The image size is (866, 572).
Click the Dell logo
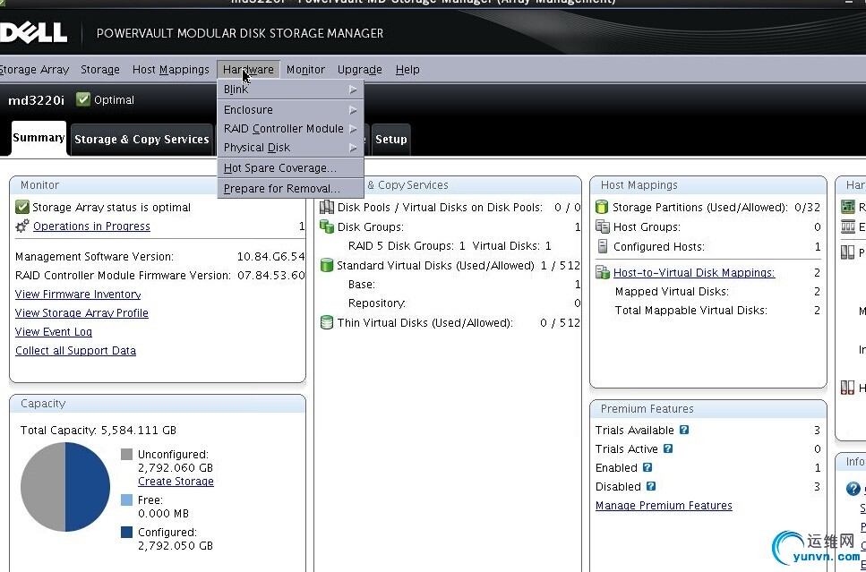(x=33, y=32)
